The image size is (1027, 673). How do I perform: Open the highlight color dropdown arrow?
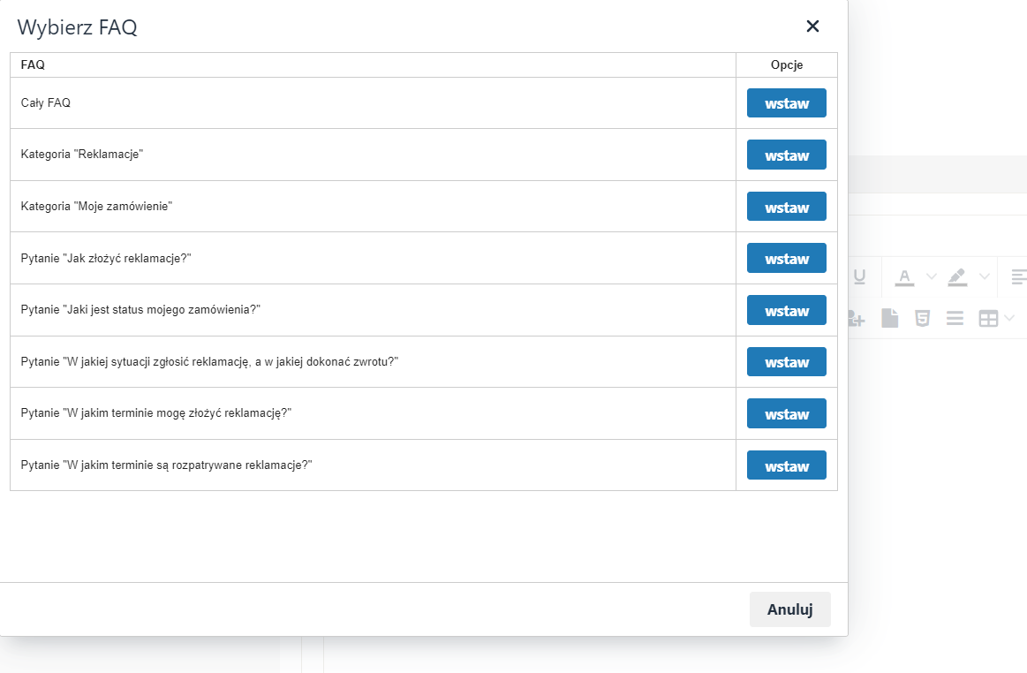coord(984,277)
